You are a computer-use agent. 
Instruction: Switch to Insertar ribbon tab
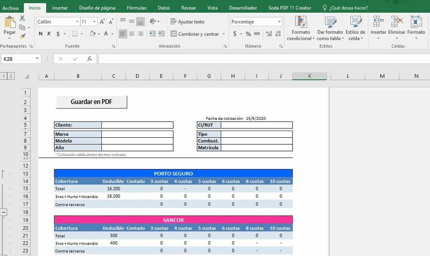60,8
